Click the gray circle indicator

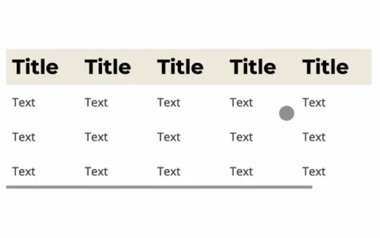287,113
